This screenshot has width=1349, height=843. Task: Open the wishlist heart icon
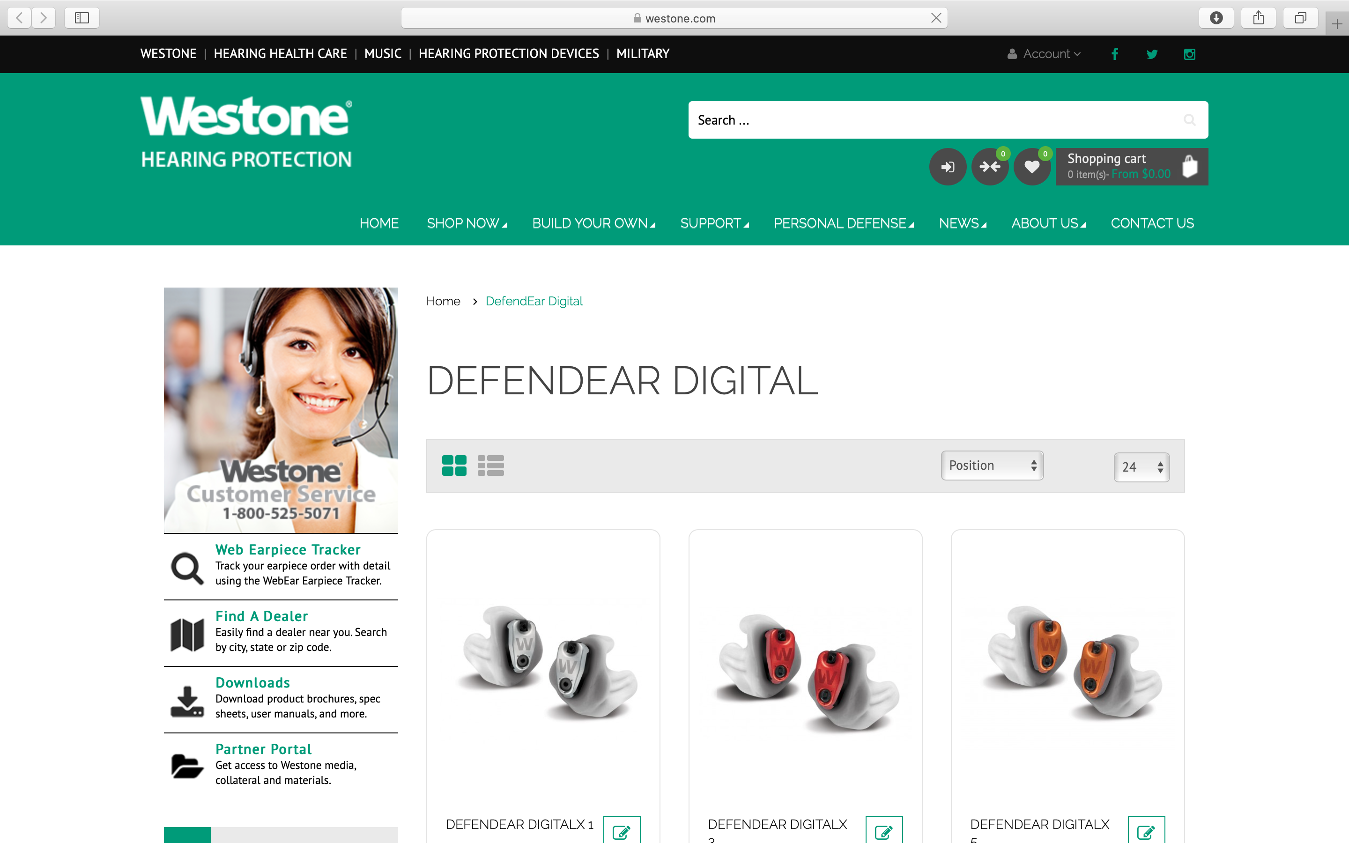[1032, 167]
